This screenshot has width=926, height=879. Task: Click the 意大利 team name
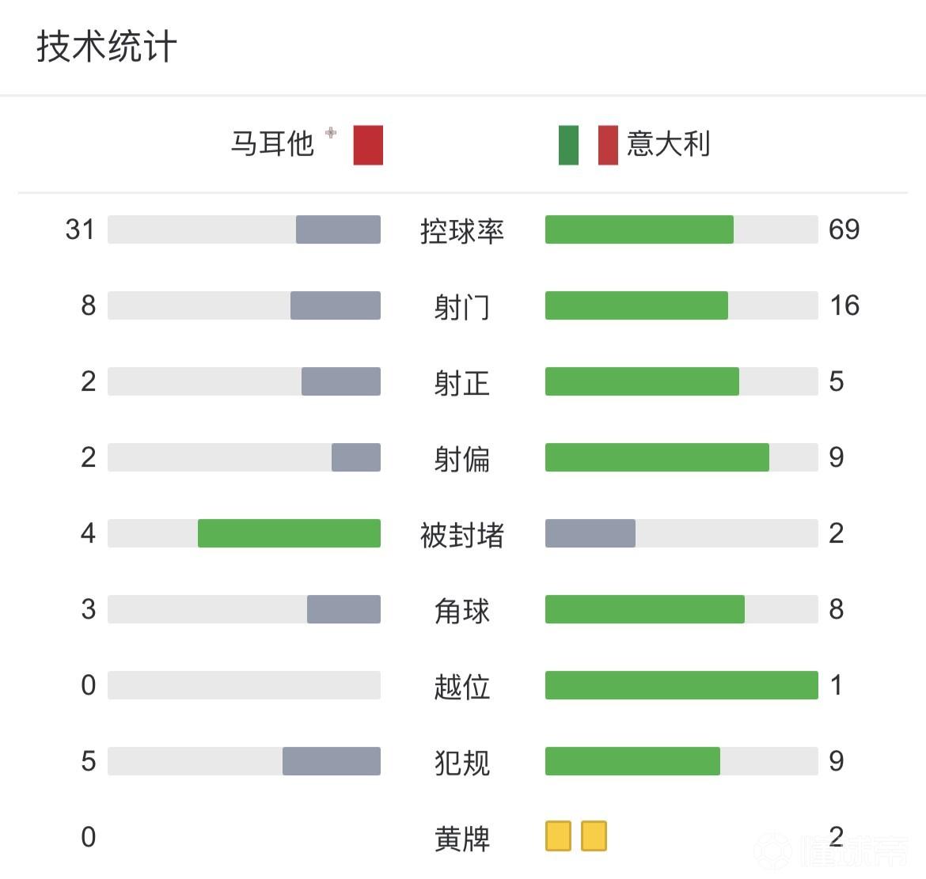668,144
